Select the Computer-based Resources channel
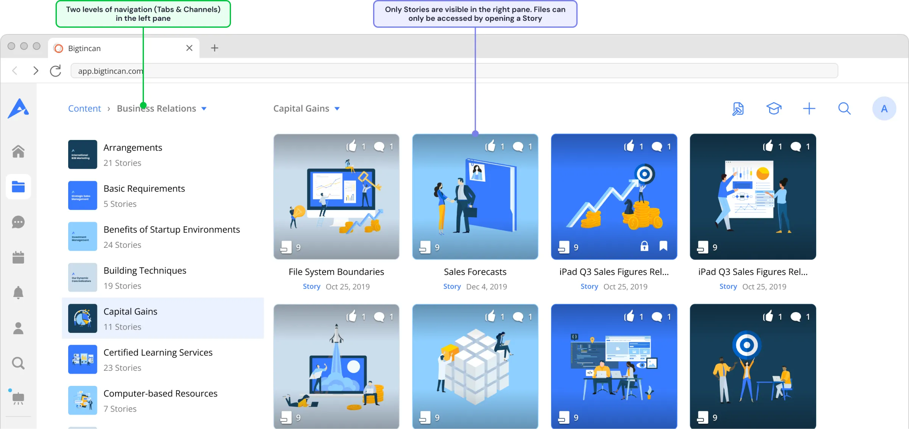 point(163,400)
